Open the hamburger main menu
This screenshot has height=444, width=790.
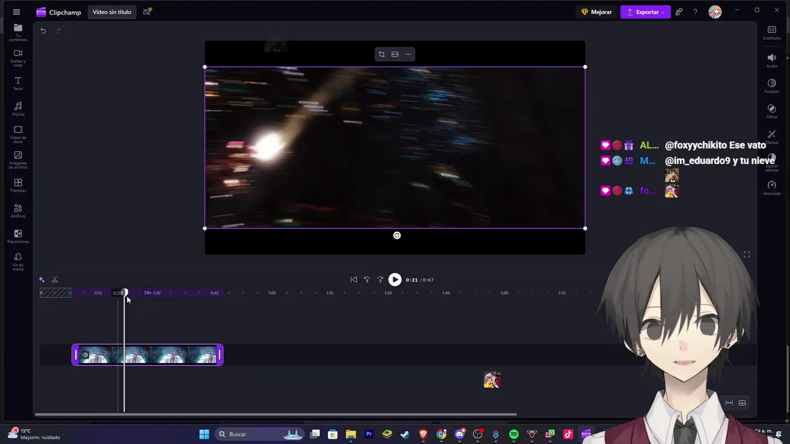point(17,12)
